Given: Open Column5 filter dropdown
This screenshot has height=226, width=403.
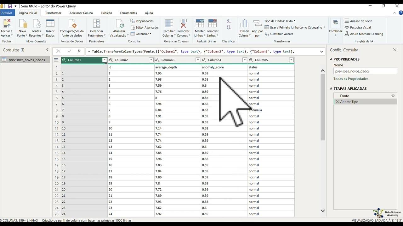Looking at the screenshot, I should tap(291, 60).
